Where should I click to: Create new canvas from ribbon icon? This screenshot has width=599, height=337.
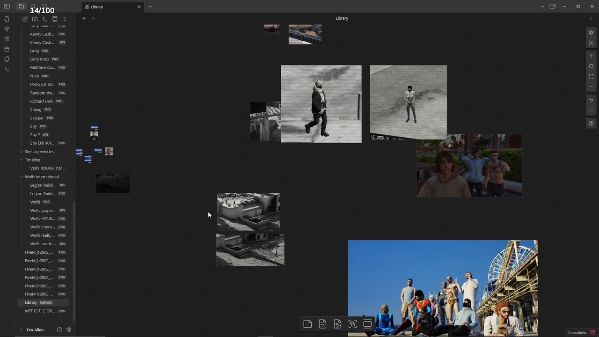(7, 39)
